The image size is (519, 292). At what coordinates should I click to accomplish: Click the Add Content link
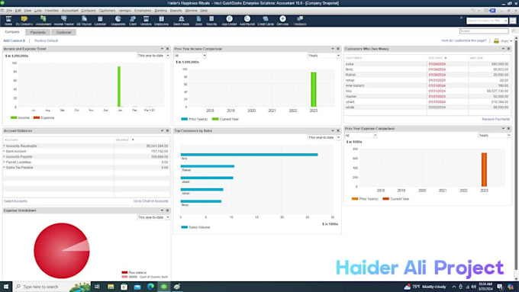[x=14, y=40]
